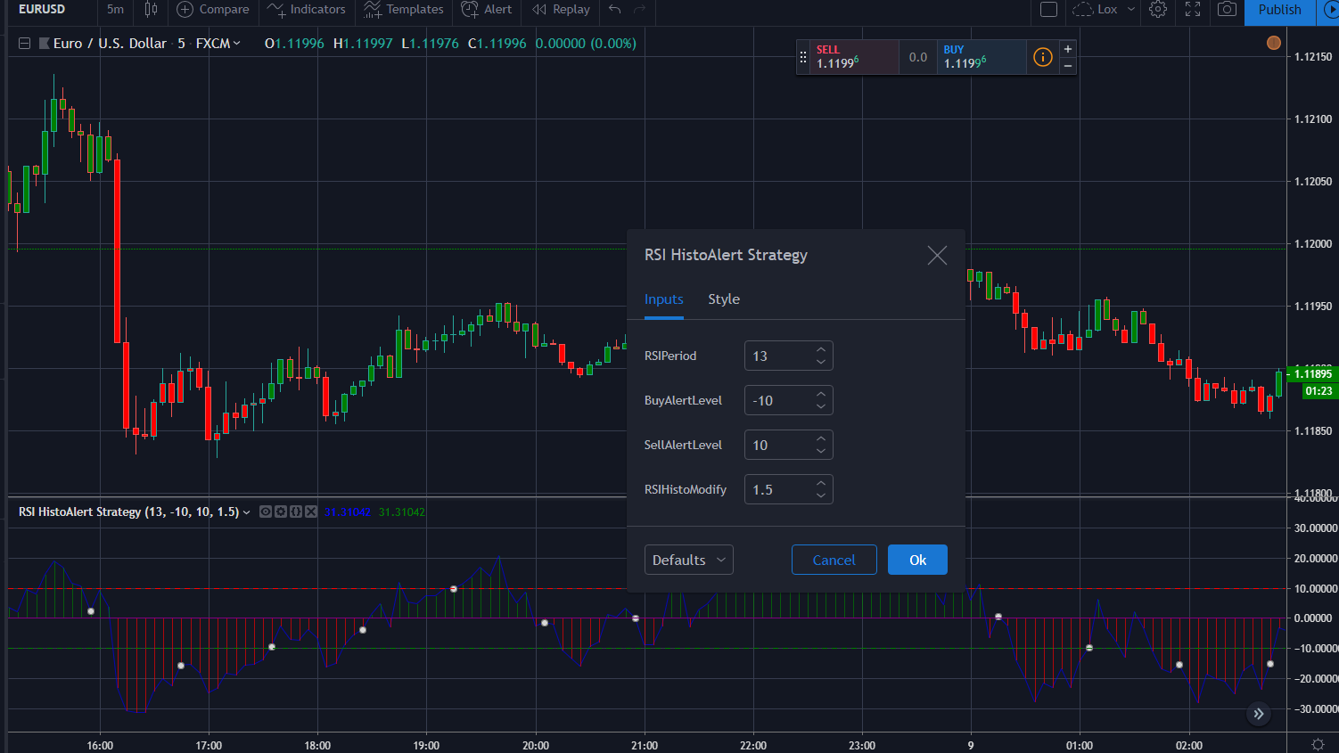The height and width of the screenshot is (753, 1339).
Task: Expand the Defaults dropdown in dialog
Action: 689,560
